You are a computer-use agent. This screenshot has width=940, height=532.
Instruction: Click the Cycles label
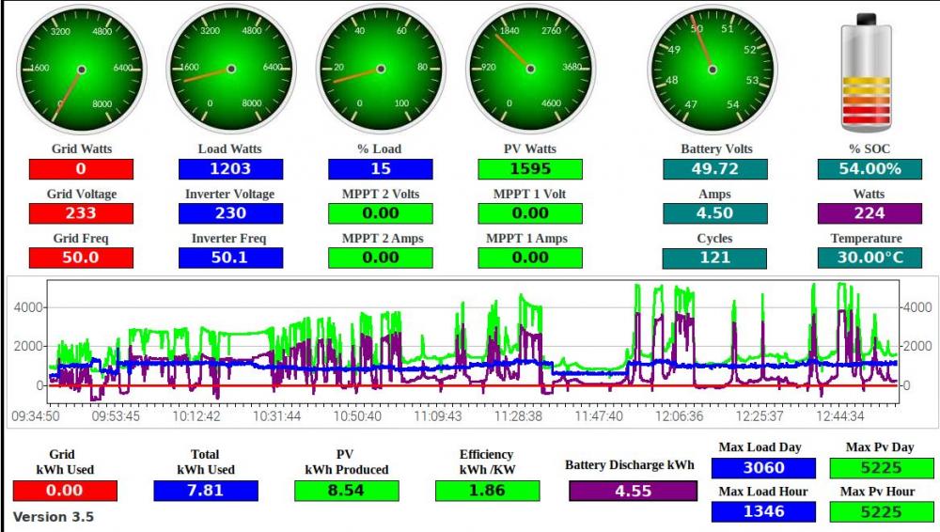[714, 238]
